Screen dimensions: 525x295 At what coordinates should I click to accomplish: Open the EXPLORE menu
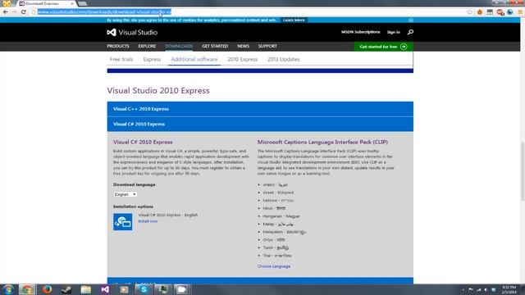(x=147, y=46)
